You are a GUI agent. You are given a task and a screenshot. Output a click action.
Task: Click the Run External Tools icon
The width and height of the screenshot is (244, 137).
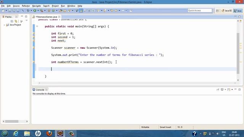point(42,11)
